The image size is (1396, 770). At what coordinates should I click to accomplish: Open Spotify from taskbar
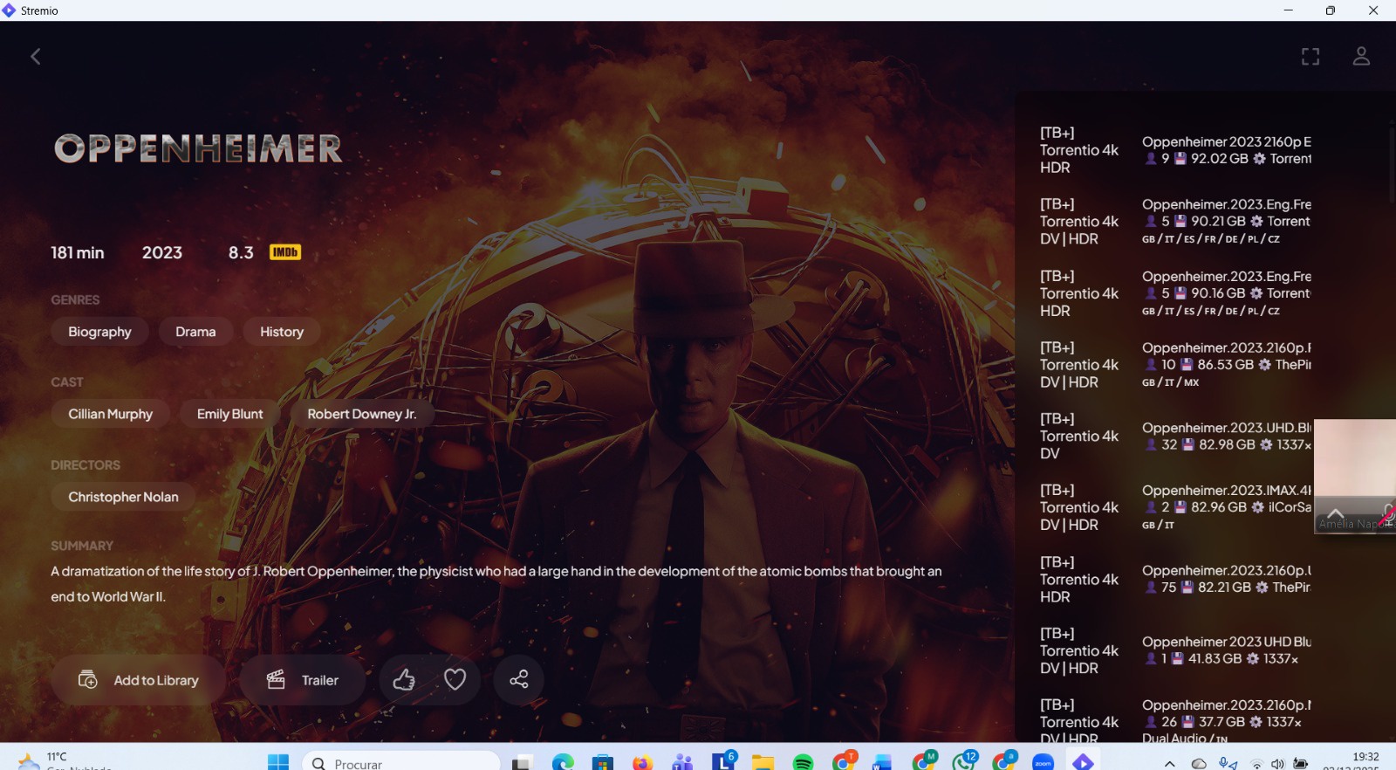point(803,762)
